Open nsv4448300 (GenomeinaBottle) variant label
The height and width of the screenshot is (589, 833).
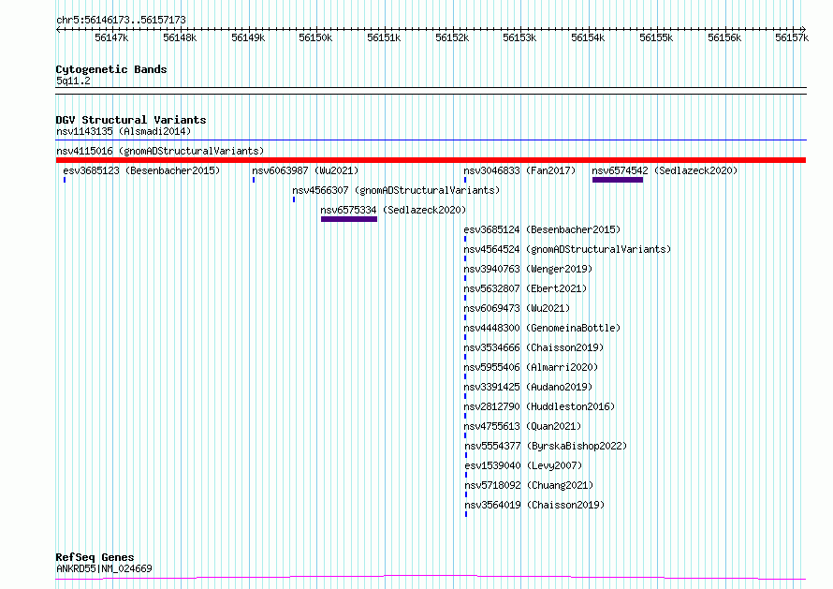click(542, 328)
